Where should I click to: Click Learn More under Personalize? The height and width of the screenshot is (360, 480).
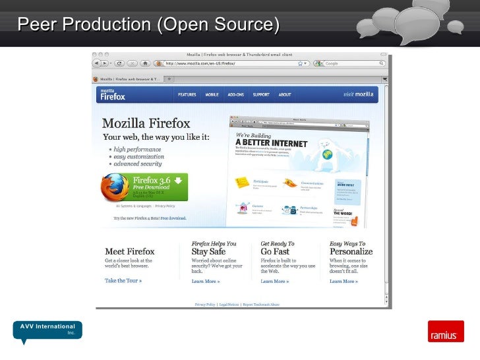coord(344,282)
